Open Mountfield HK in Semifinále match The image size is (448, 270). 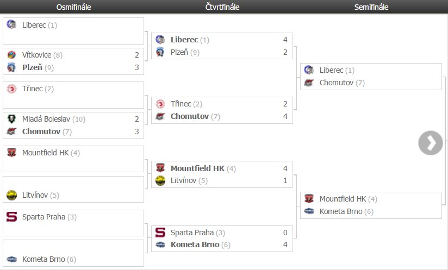click(343, 199)
